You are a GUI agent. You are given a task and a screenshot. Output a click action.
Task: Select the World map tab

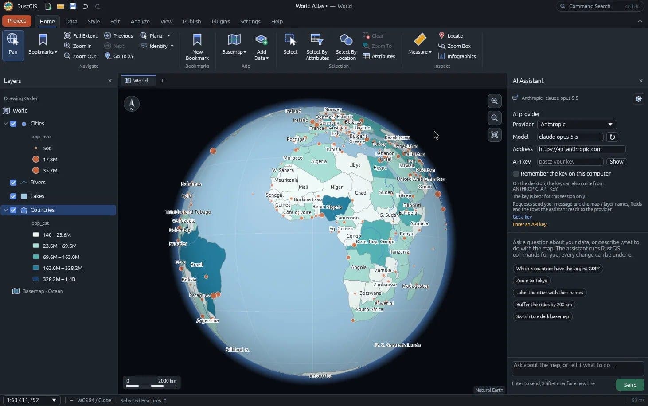point(138,81)
